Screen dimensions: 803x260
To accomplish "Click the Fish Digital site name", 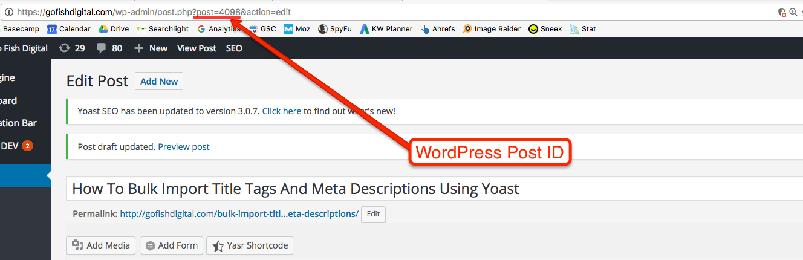I will coord(24,48).
